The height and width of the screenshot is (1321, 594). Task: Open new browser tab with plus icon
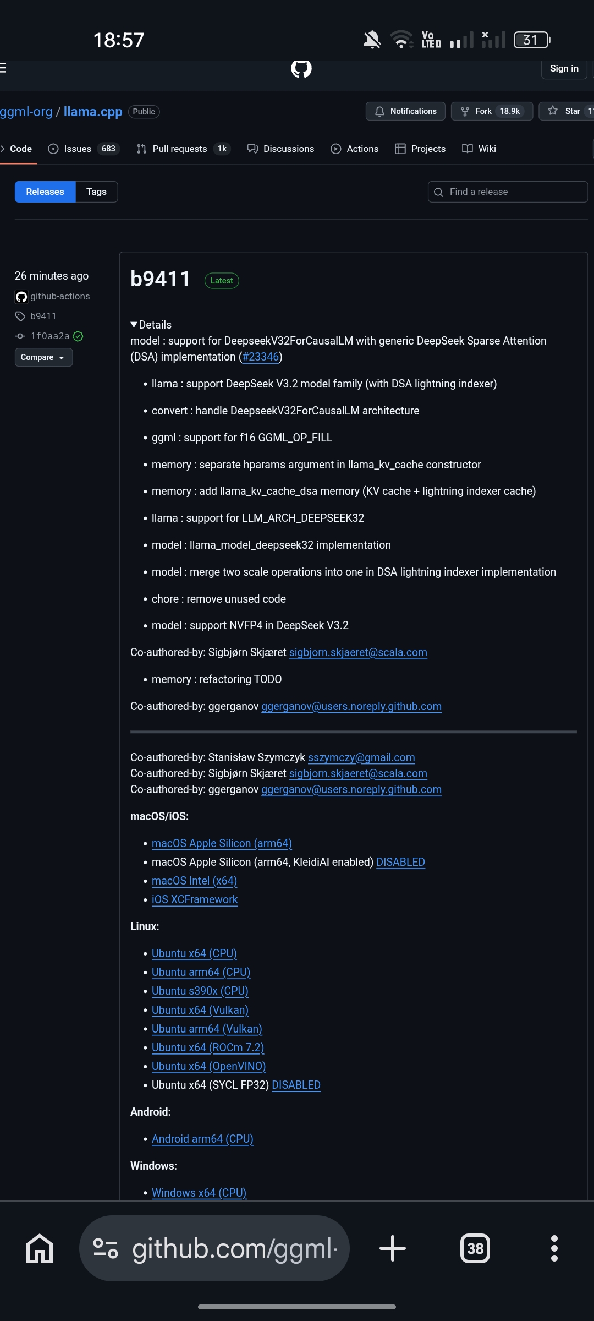click(x=393, y=1248)
